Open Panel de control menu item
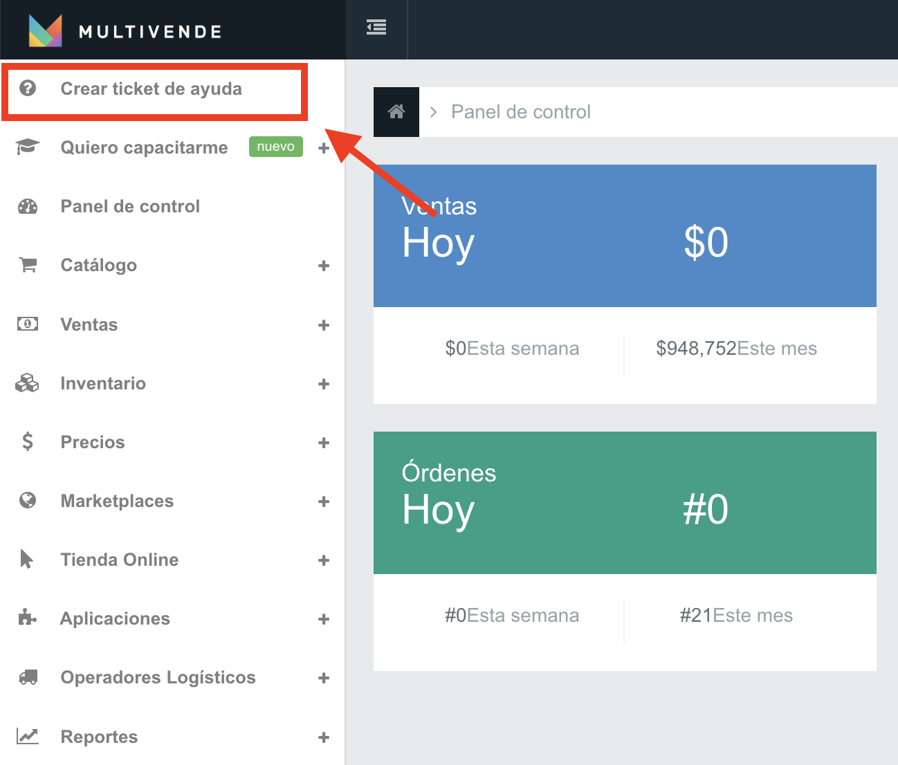The height and width of the screenshot is (765, 898). [x=130, y=206]
